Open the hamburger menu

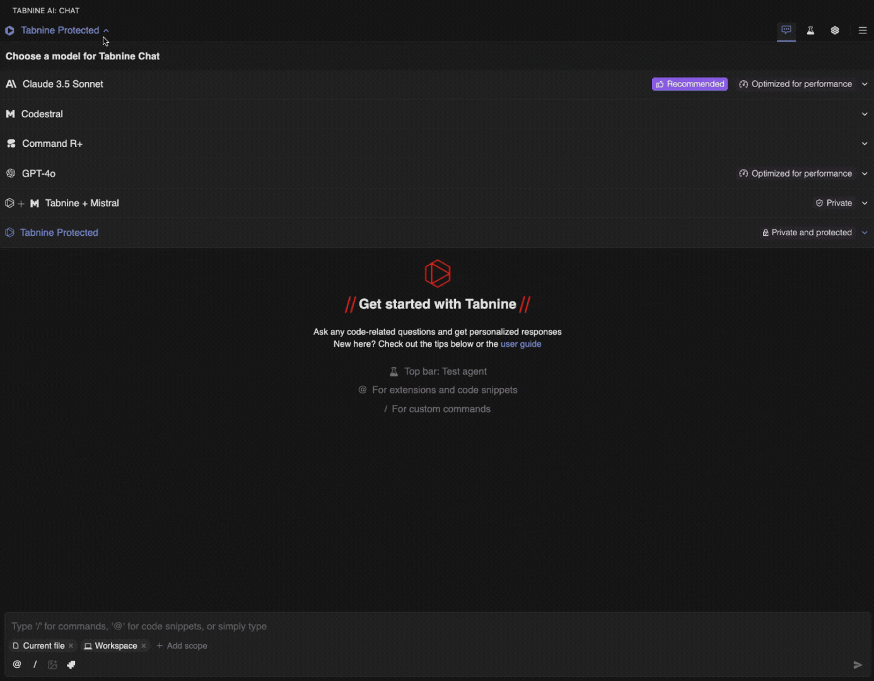[x=862, y=30]
